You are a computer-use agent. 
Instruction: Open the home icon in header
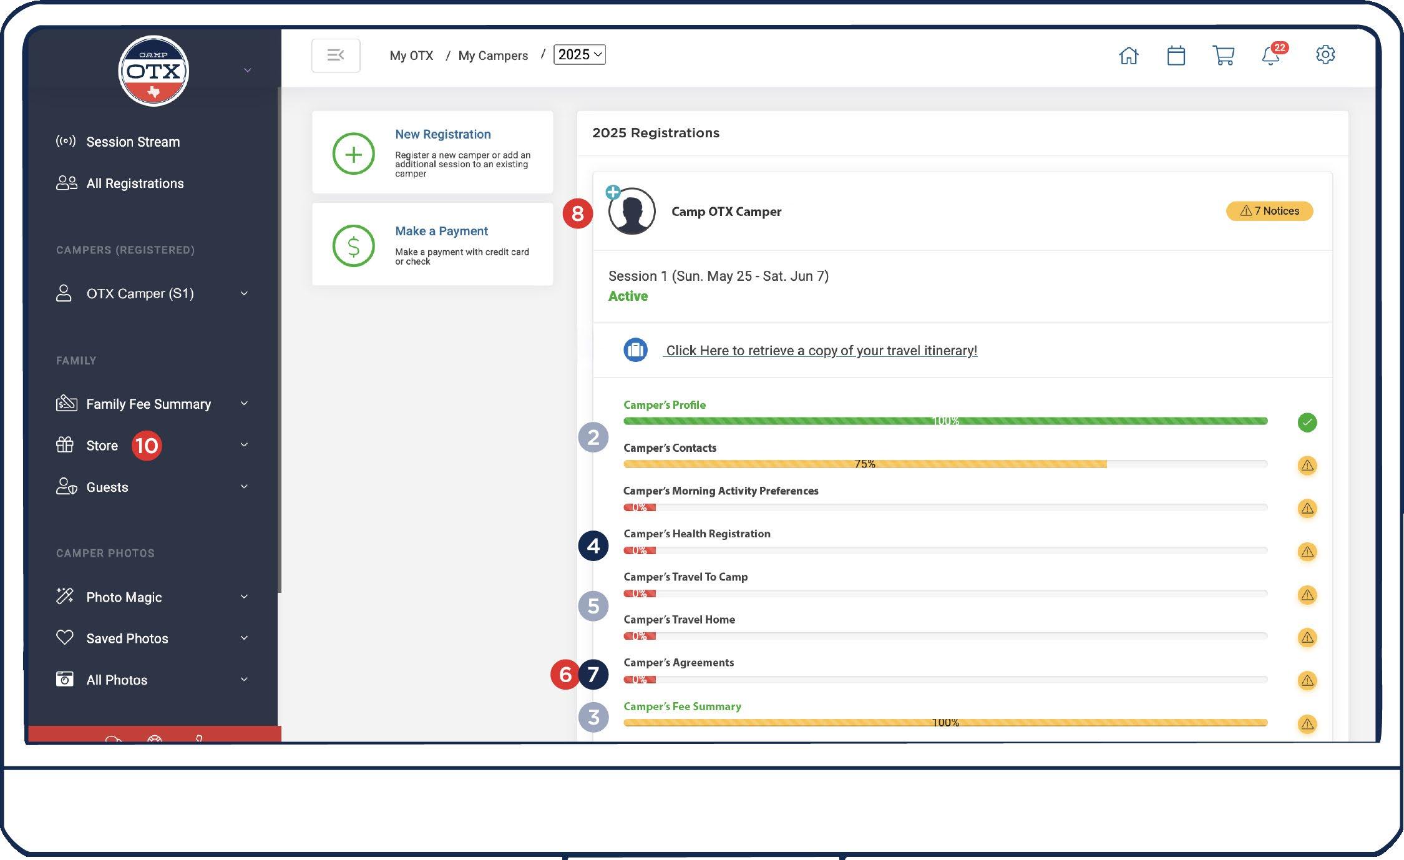1128,56
